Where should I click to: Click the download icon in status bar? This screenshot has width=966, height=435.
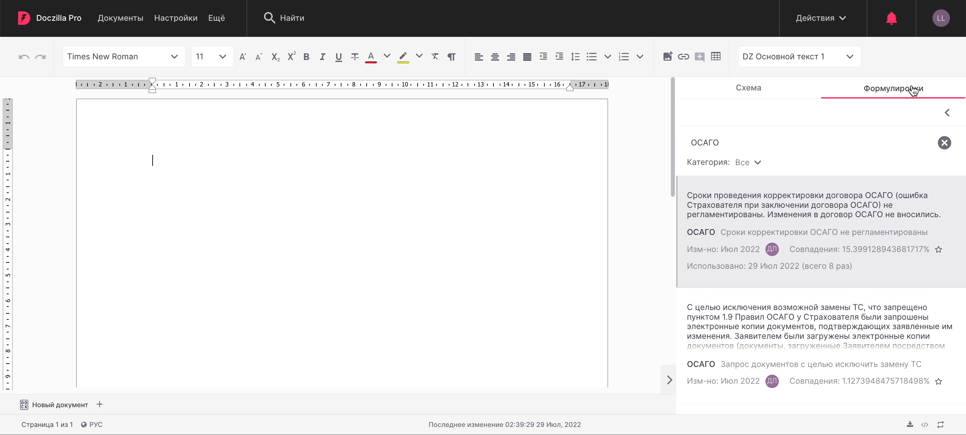[910, 424]
